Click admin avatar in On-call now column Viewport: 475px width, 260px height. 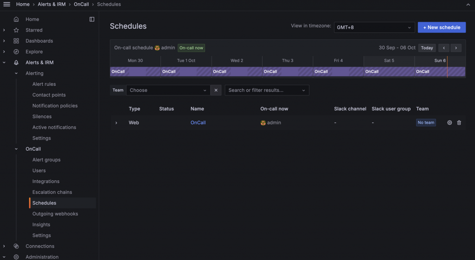tap(263, 122)
